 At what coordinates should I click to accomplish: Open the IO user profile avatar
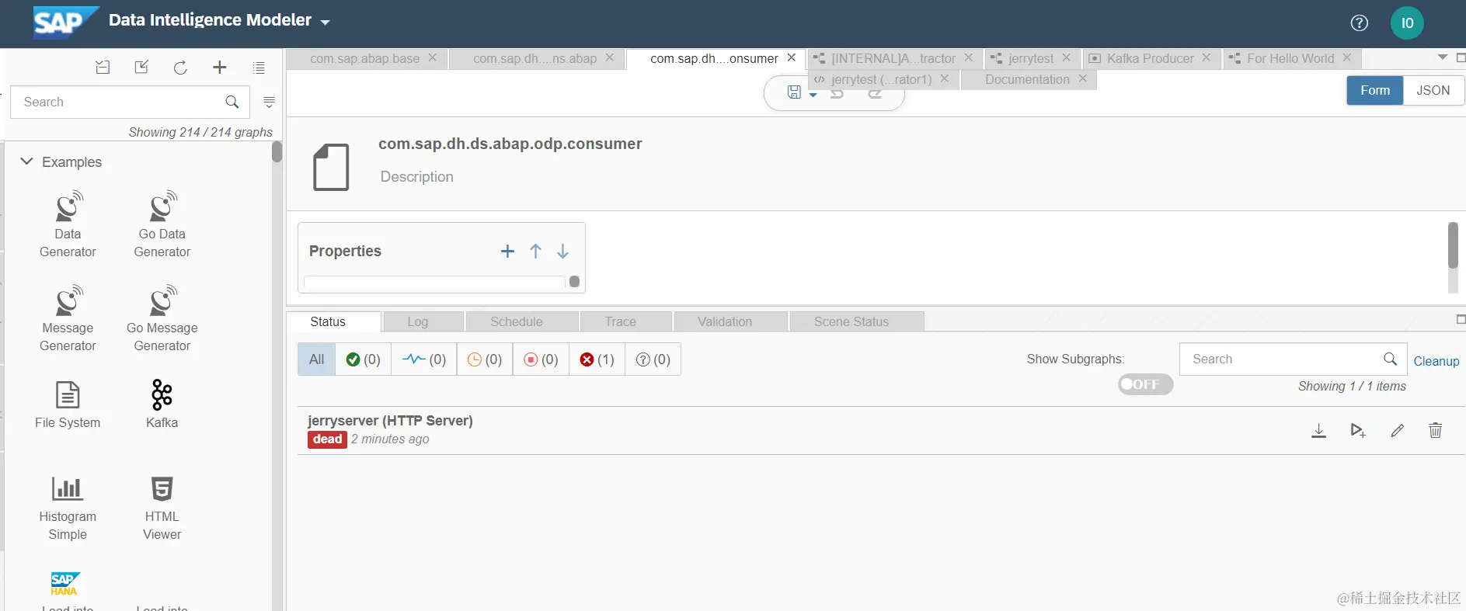(1407, 23)
